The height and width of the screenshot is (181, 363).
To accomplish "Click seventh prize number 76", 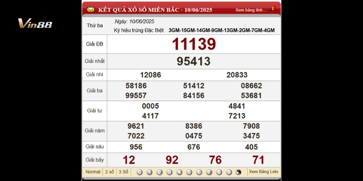I will [216, 160].
